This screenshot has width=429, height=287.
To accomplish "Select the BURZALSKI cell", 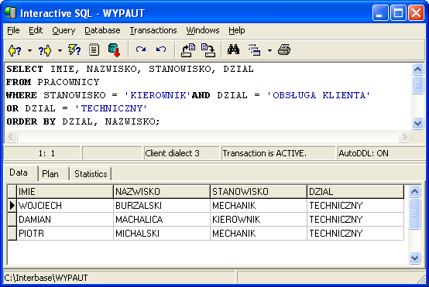I will pos(162,206).
